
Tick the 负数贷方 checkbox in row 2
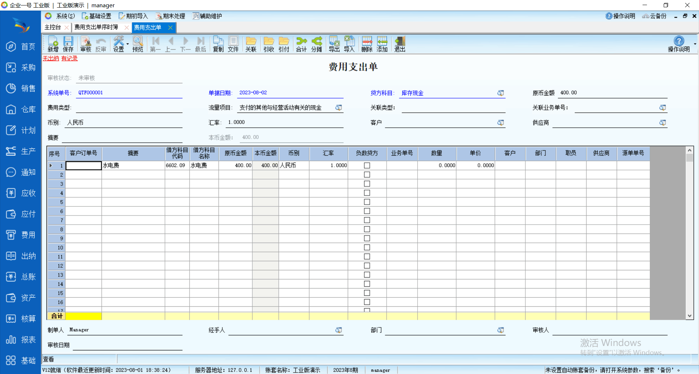pos(367,175)
